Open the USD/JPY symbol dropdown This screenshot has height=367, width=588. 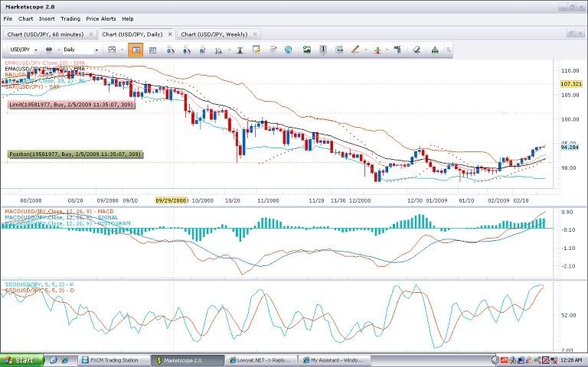tap(21, 50)
